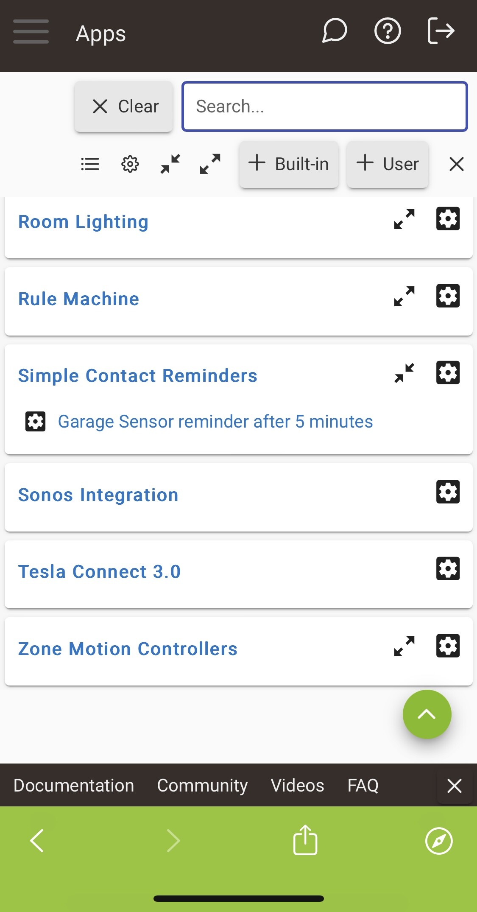Screen dimensions: 477x912
Task: Open the Documentation footer tab
Action: 74,786
